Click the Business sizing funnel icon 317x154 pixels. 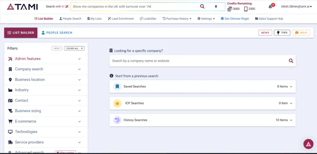coord(10,111)
